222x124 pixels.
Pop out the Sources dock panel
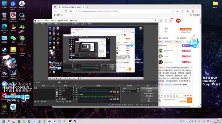(76, 86)
